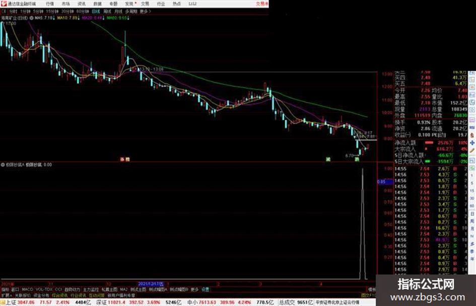Select the 多周期 multi-period tab
This screenshot has height=306, width=476.
[131, 12]
